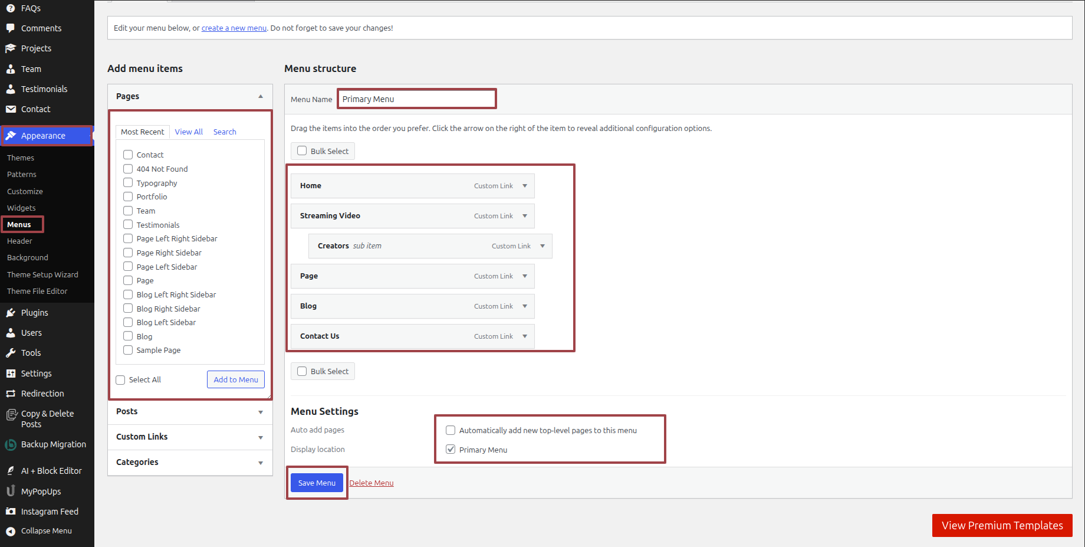Click the Redirection arrows icon
The width and height of the screenshot is (1085, 547).
[11, 394]
